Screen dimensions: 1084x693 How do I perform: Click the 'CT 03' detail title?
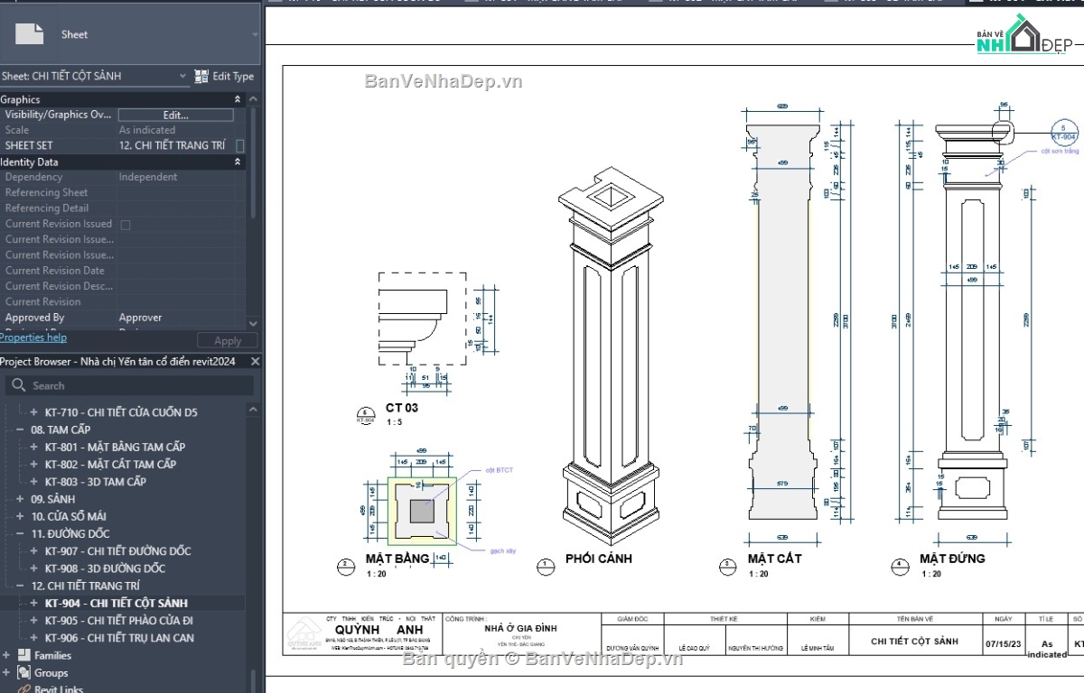402,408
